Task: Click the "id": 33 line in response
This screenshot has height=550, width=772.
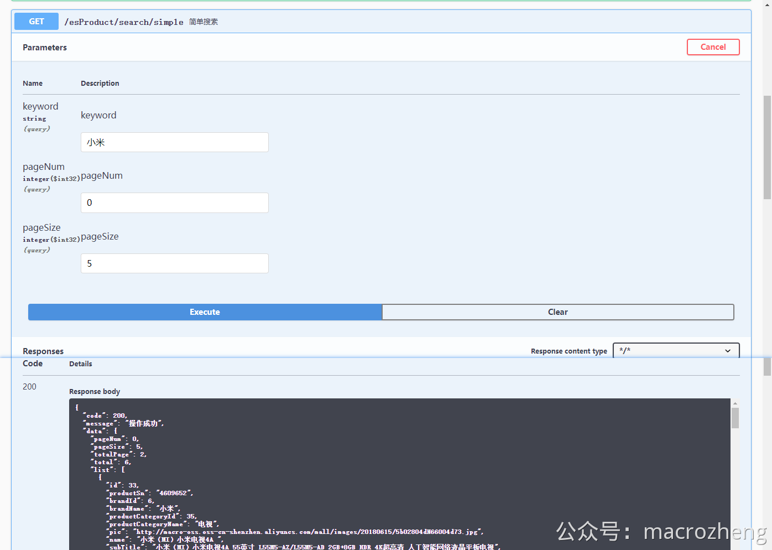Action: pyautogui.click(x=122, y=485)
